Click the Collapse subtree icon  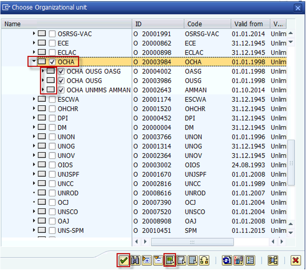point(158,260)
